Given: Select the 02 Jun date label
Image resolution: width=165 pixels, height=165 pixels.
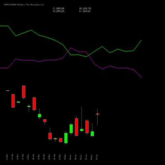Looking at the screenshot, I should click(x=76, y=157).
